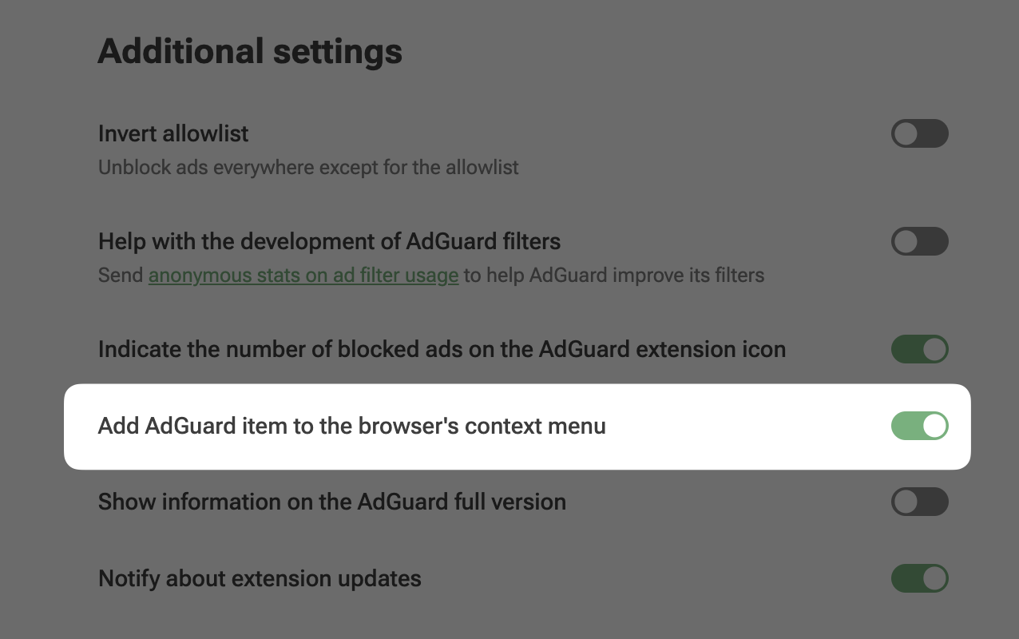The height and width of the screenshot is (639, 1019).
Task: Disable the blocked ads counter on extension icon
Action: [919, 349]
